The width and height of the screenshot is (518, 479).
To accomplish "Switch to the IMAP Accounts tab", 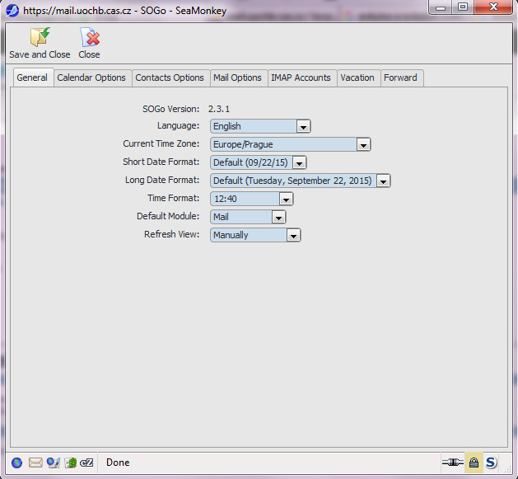I will tap(301, 77).
